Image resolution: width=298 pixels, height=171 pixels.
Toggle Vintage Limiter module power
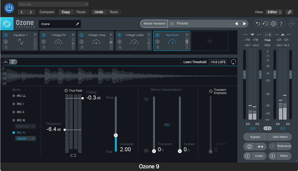(x=119, y=35)
